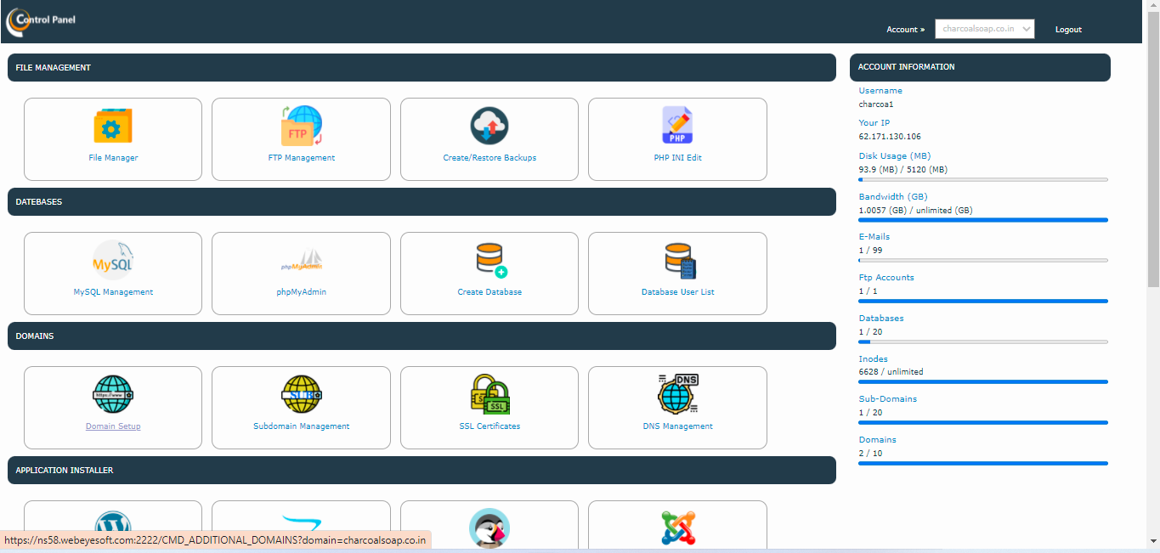Click the Bandwidth progress bar
This screenshot has height=553, width=1160.
(983, 220)
